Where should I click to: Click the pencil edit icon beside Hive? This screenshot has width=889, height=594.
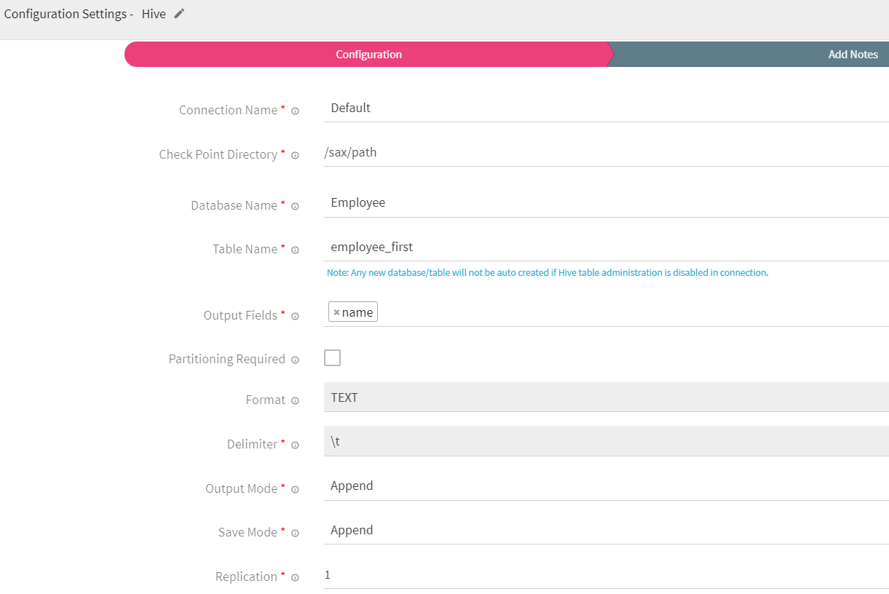click(179, 13)
